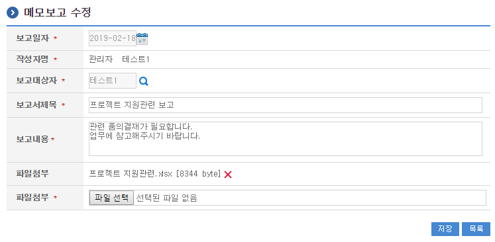Place cursor in the 보고내용 text area
The width and height of the screenshot is (495, 242).
coord(286,139)
